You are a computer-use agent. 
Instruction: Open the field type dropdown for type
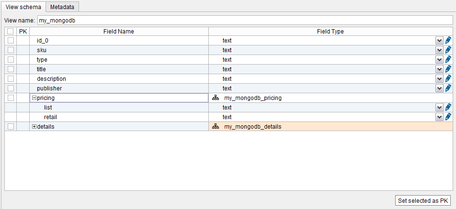[439, 60]
